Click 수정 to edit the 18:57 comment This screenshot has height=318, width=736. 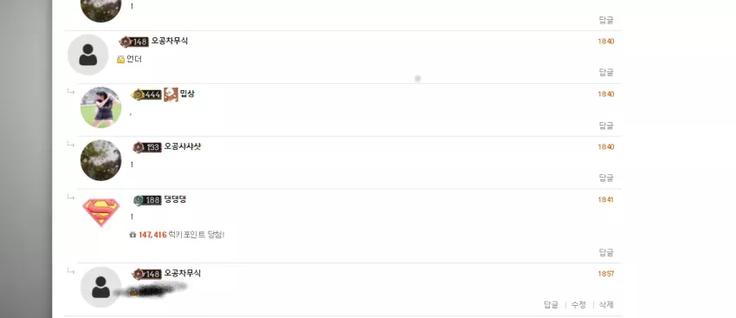(x=578, y=304)
